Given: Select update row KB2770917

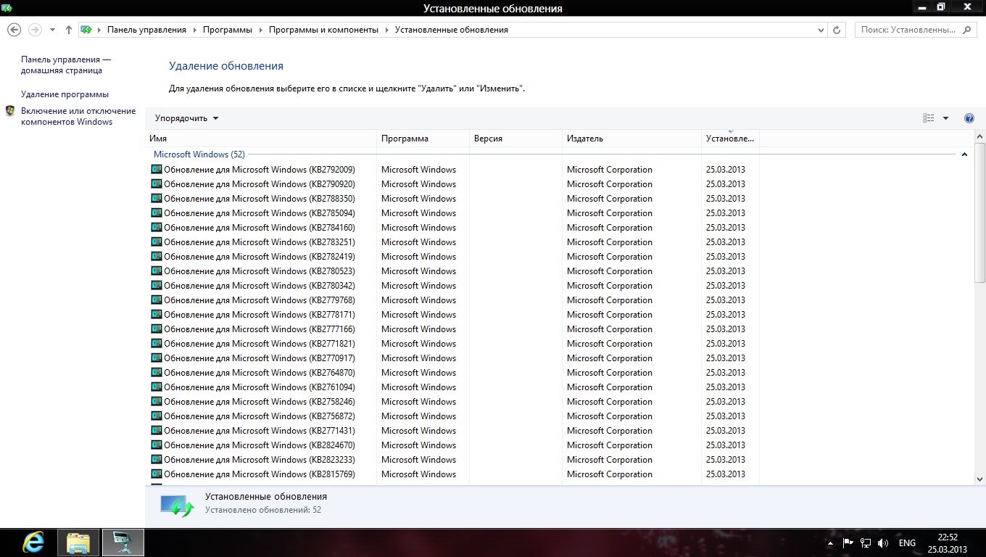Looking at the screenshot, I should [x=454, y=358].
